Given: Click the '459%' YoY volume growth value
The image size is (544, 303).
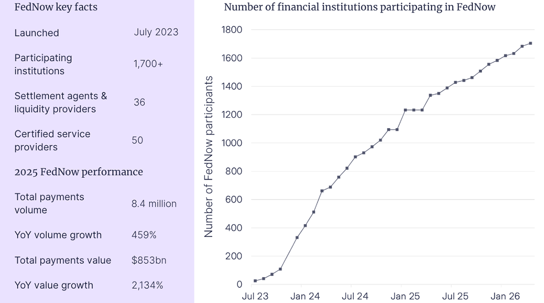Looking at the screenshot, I should [x=144, y=235].
